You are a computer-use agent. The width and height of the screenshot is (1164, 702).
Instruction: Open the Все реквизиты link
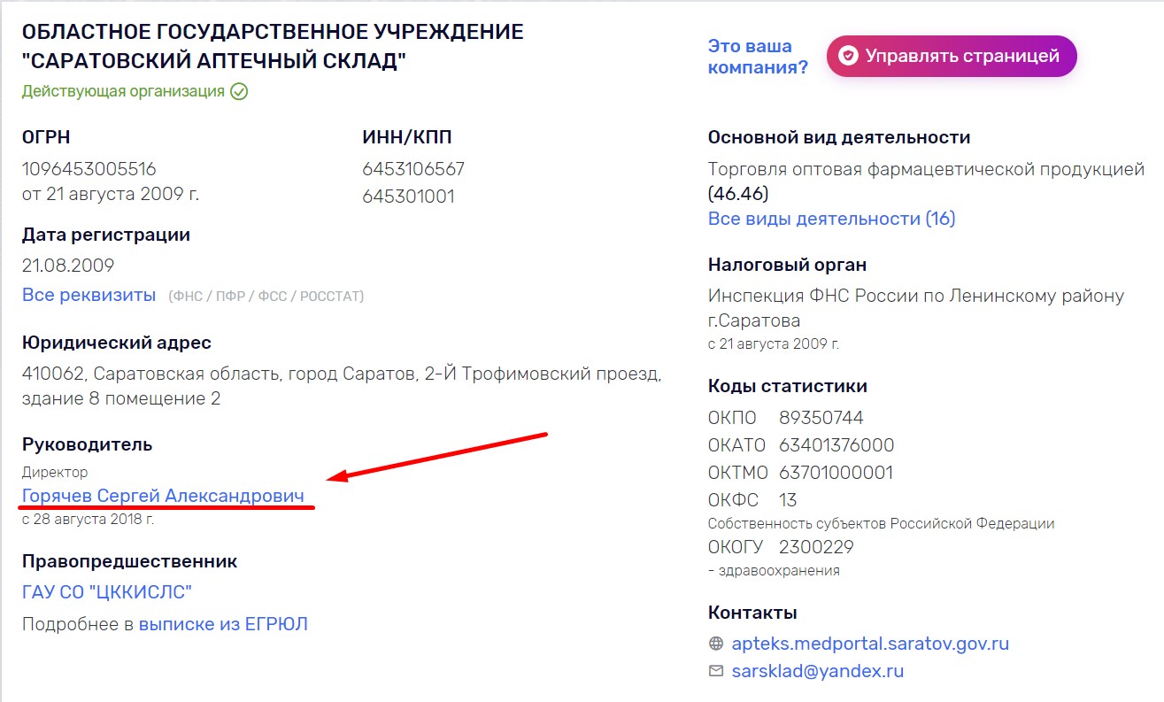point(89,295)
